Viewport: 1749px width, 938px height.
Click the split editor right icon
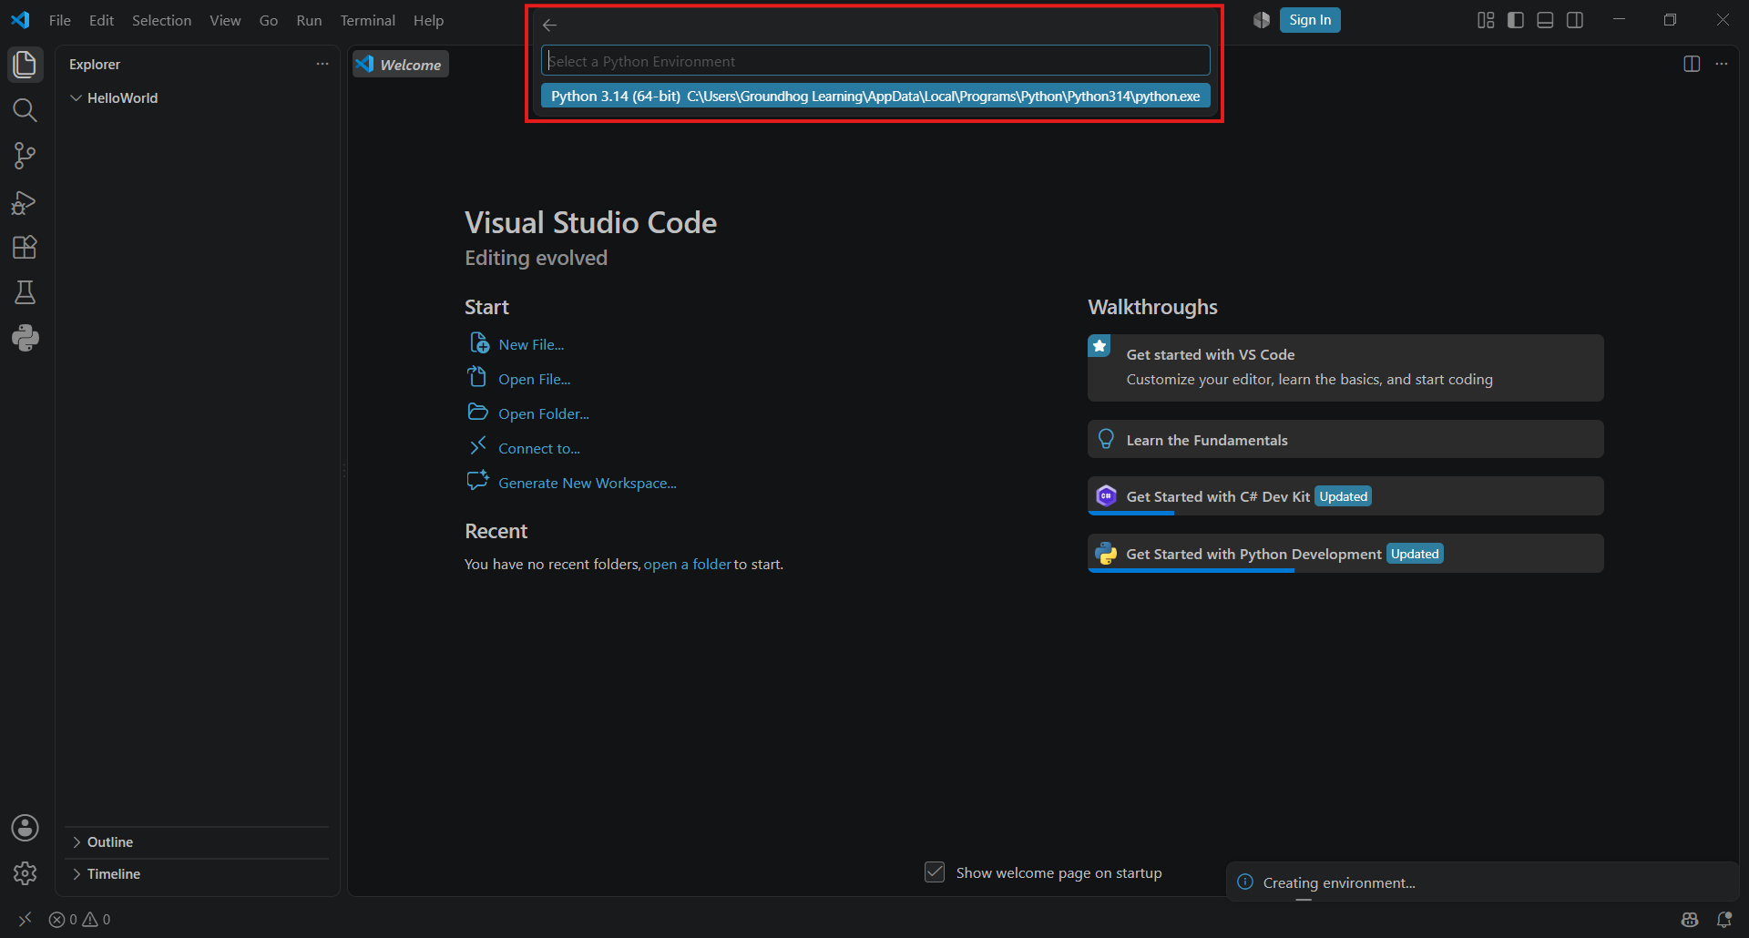click(1692, 64)
